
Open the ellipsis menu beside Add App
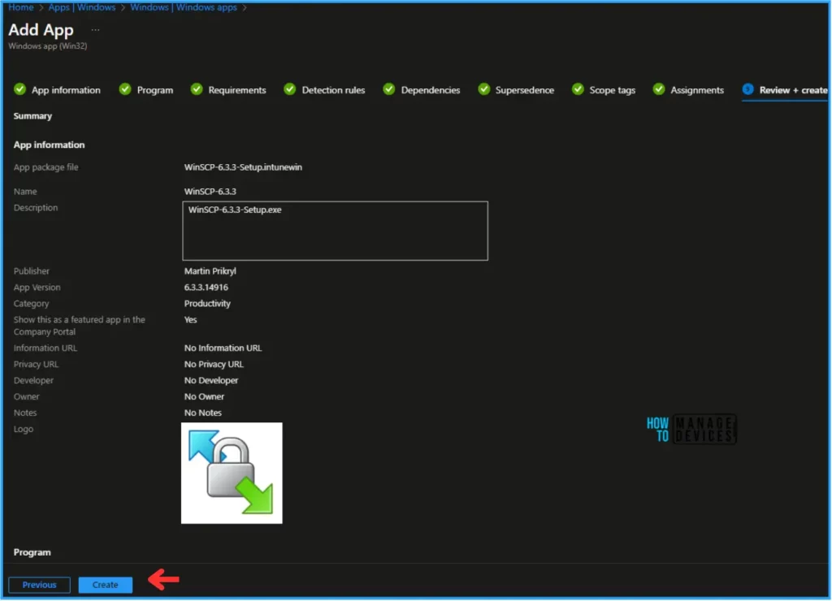coord(96,30)
